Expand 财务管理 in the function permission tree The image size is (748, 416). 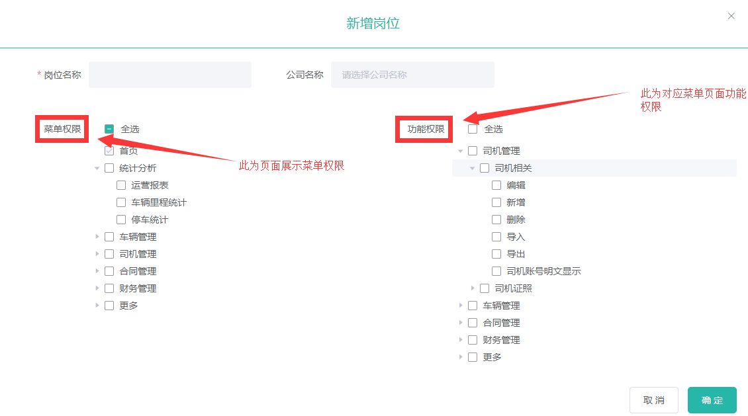pos(461,340)
